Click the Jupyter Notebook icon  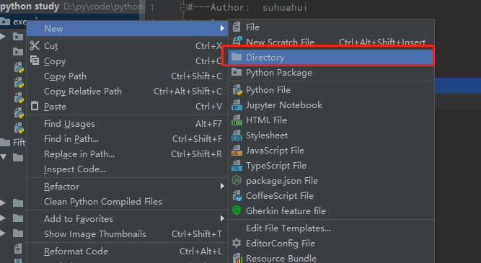tap(237, 104)
